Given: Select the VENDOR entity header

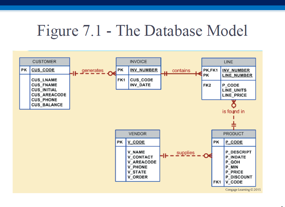Looking at the screenshot, I should click(137, 134).
